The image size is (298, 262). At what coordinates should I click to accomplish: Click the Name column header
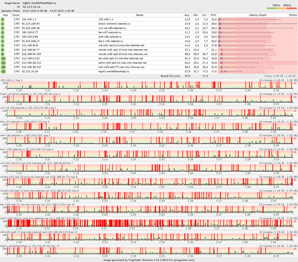coord(140,15)
